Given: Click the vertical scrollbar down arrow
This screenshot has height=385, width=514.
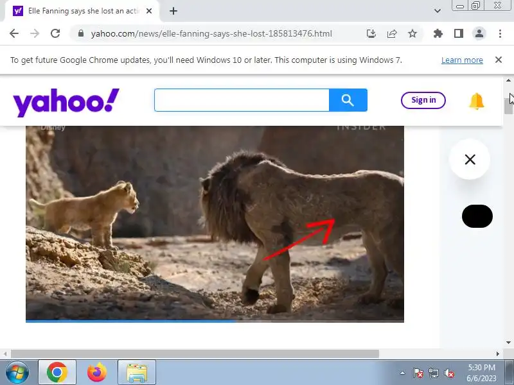Looking at the screenshot, I should 508,343.
